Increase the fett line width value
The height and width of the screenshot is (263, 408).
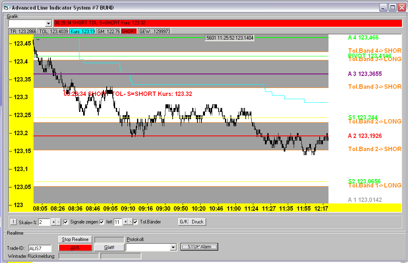pyautogui.click(x=125, y=222)
